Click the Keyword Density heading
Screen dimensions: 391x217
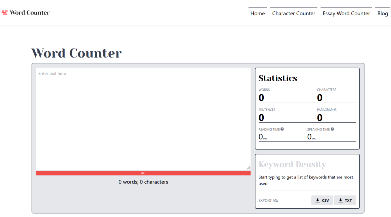pos(292,164)
